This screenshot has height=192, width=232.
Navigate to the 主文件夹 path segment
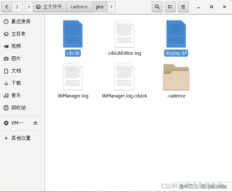[x=49, y=6]
